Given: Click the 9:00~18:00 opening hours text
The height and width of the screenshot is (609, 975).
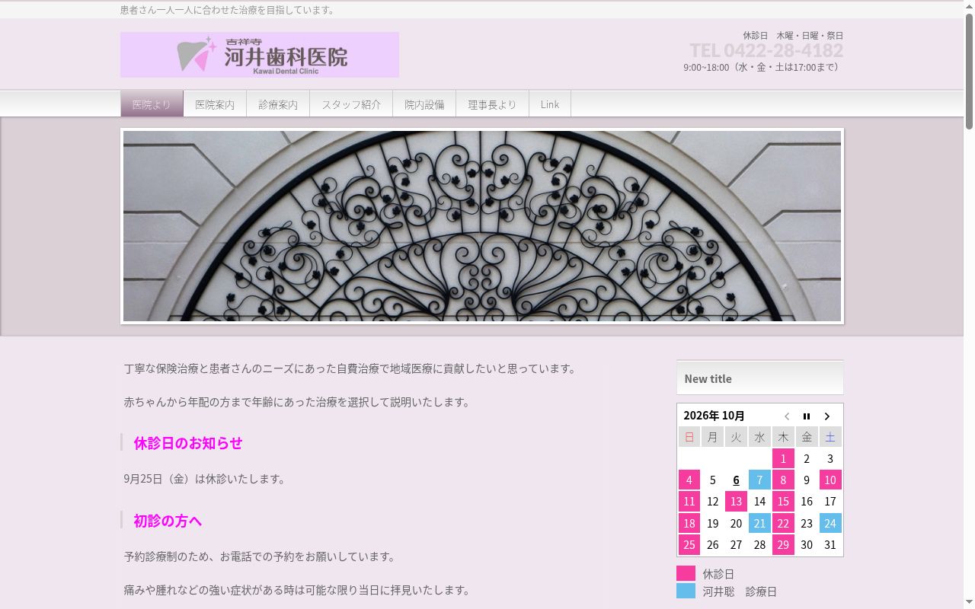Looking at the screenshot, I should [763, 67].
